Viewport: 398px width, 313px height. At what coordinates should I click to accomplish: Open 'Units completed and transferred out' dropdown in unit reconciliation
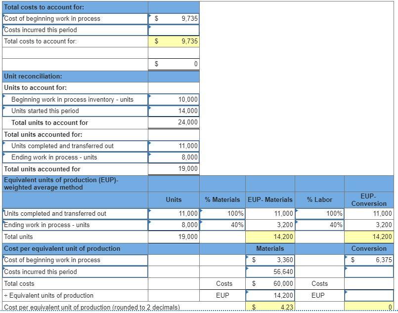point(75,146)
